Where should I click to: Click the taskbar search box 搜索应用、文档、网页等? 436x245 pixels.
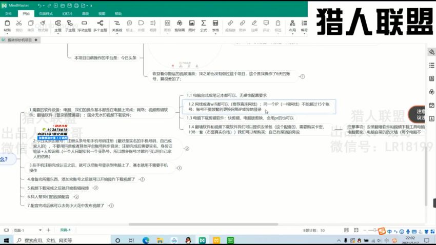[x=62, y=240]
